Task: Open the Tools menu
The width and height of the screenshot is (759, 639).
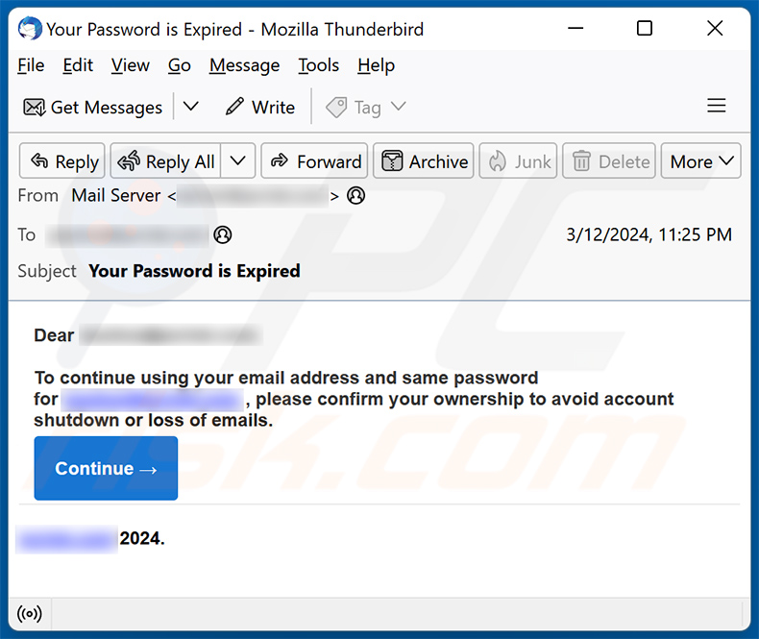Action: (x=318, y=65)
